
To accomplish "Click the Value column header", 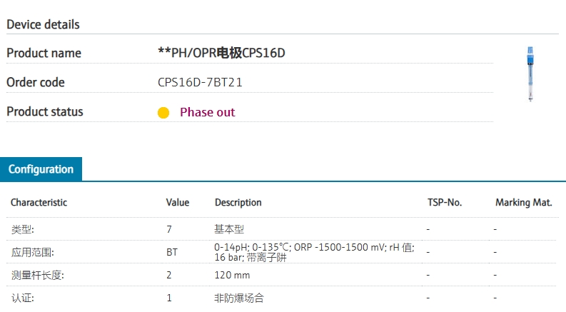I will click(x=178, y=202).
